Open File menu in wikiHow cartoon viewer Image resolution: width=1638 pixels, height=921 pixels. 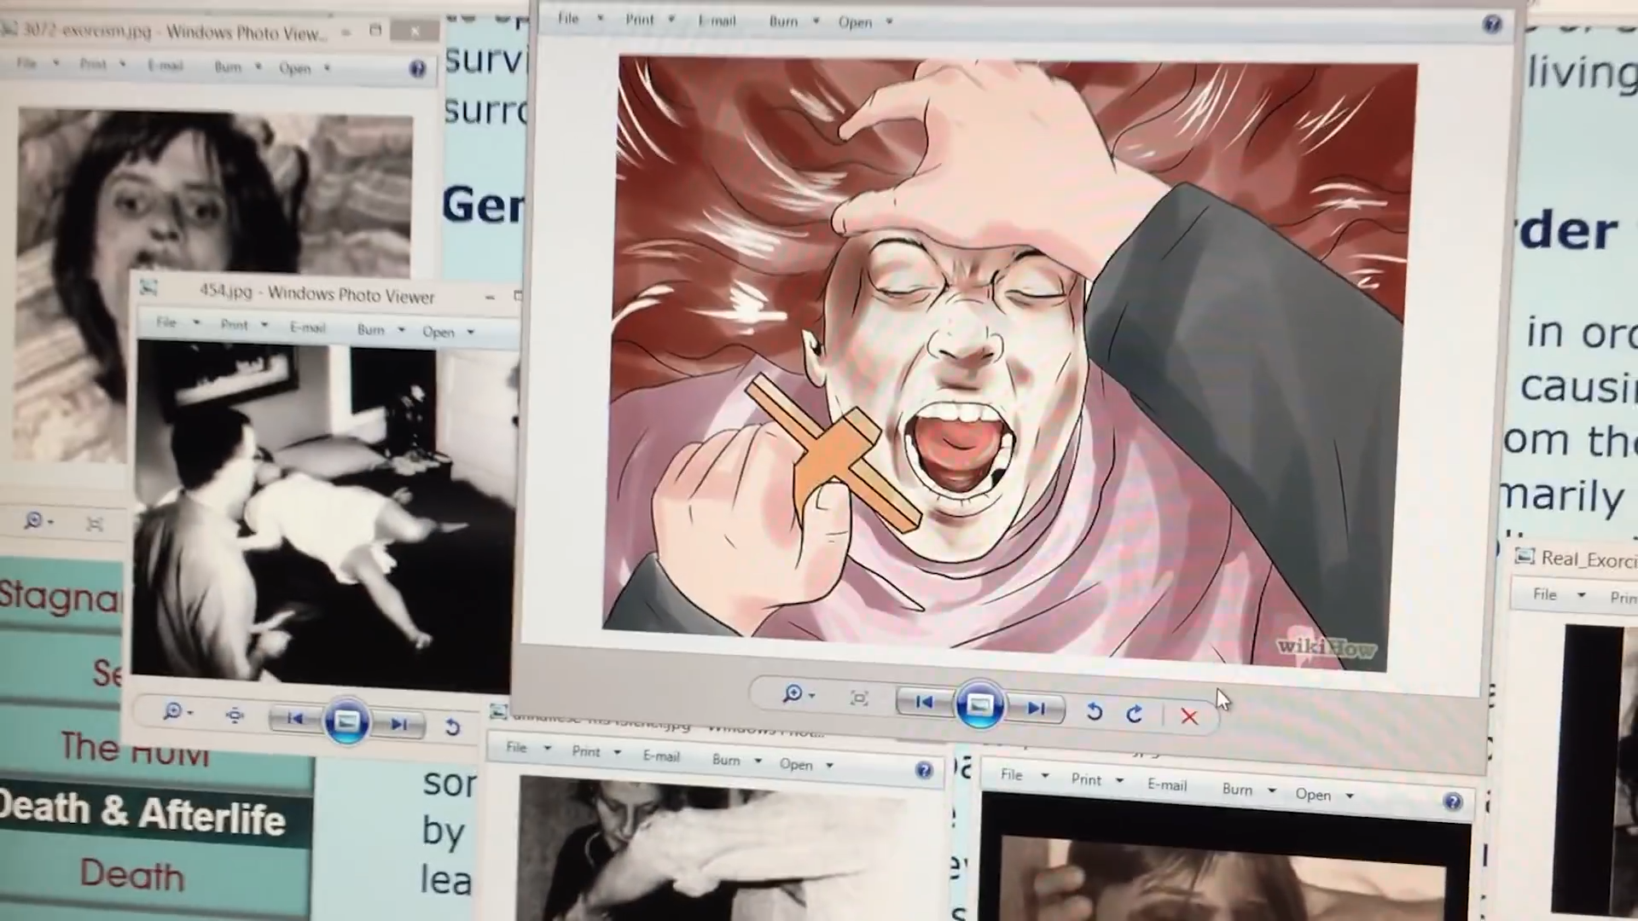(580, 18)
